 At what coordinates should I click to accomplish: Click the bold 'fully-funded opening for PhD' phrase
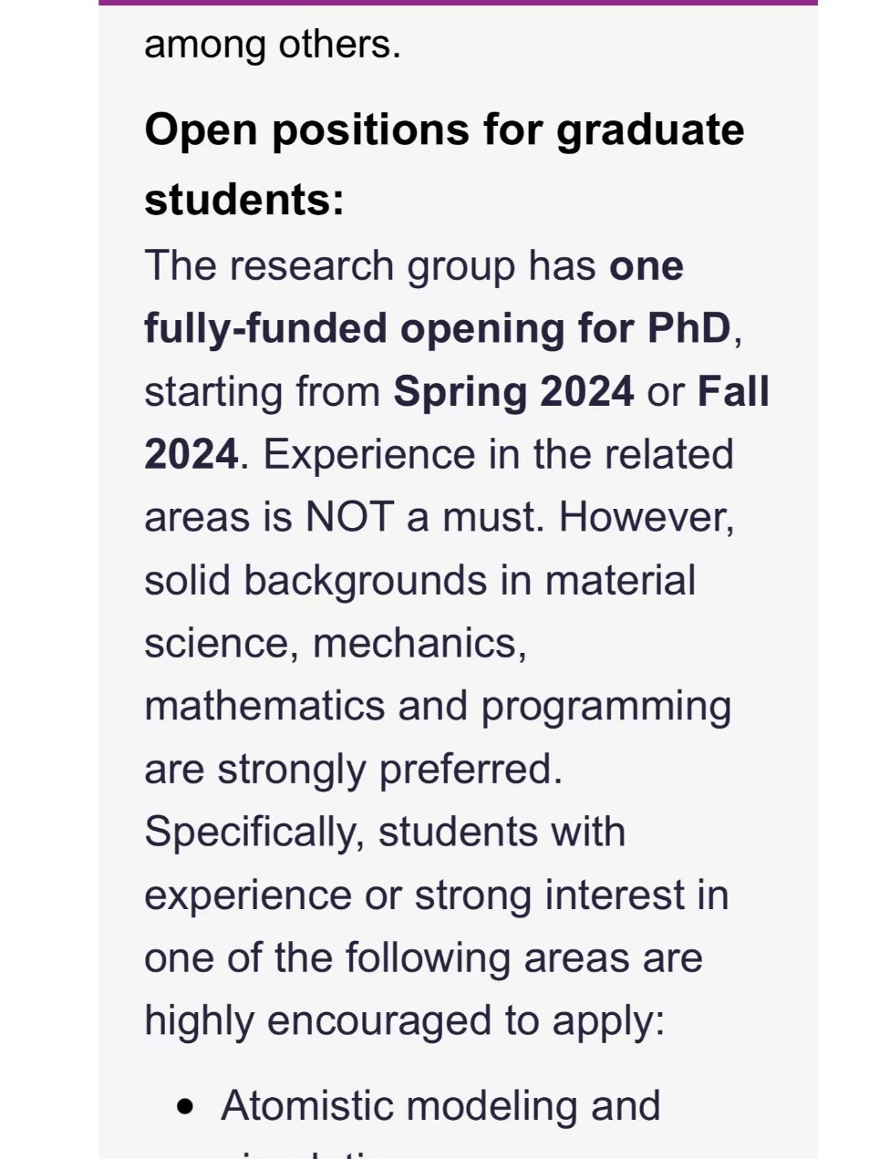tap(438, 328)
